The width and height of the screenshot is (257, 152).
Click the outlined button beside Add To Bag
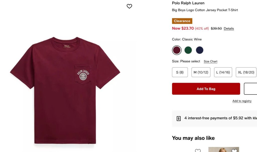(250, 89)
